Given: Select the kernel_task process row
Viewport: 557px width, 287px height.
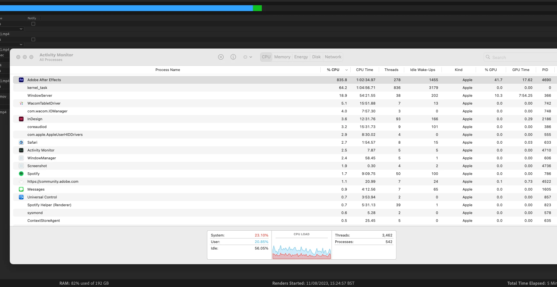Looking at the screenshot, I should (285, 88).
